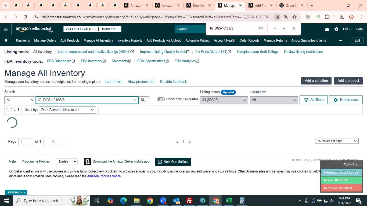Open Zoom from the taskbar

click(x=163, y=201)
